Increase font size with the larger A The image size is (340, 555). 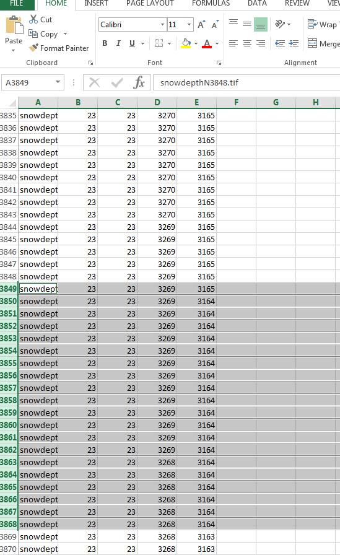[201, 25]
